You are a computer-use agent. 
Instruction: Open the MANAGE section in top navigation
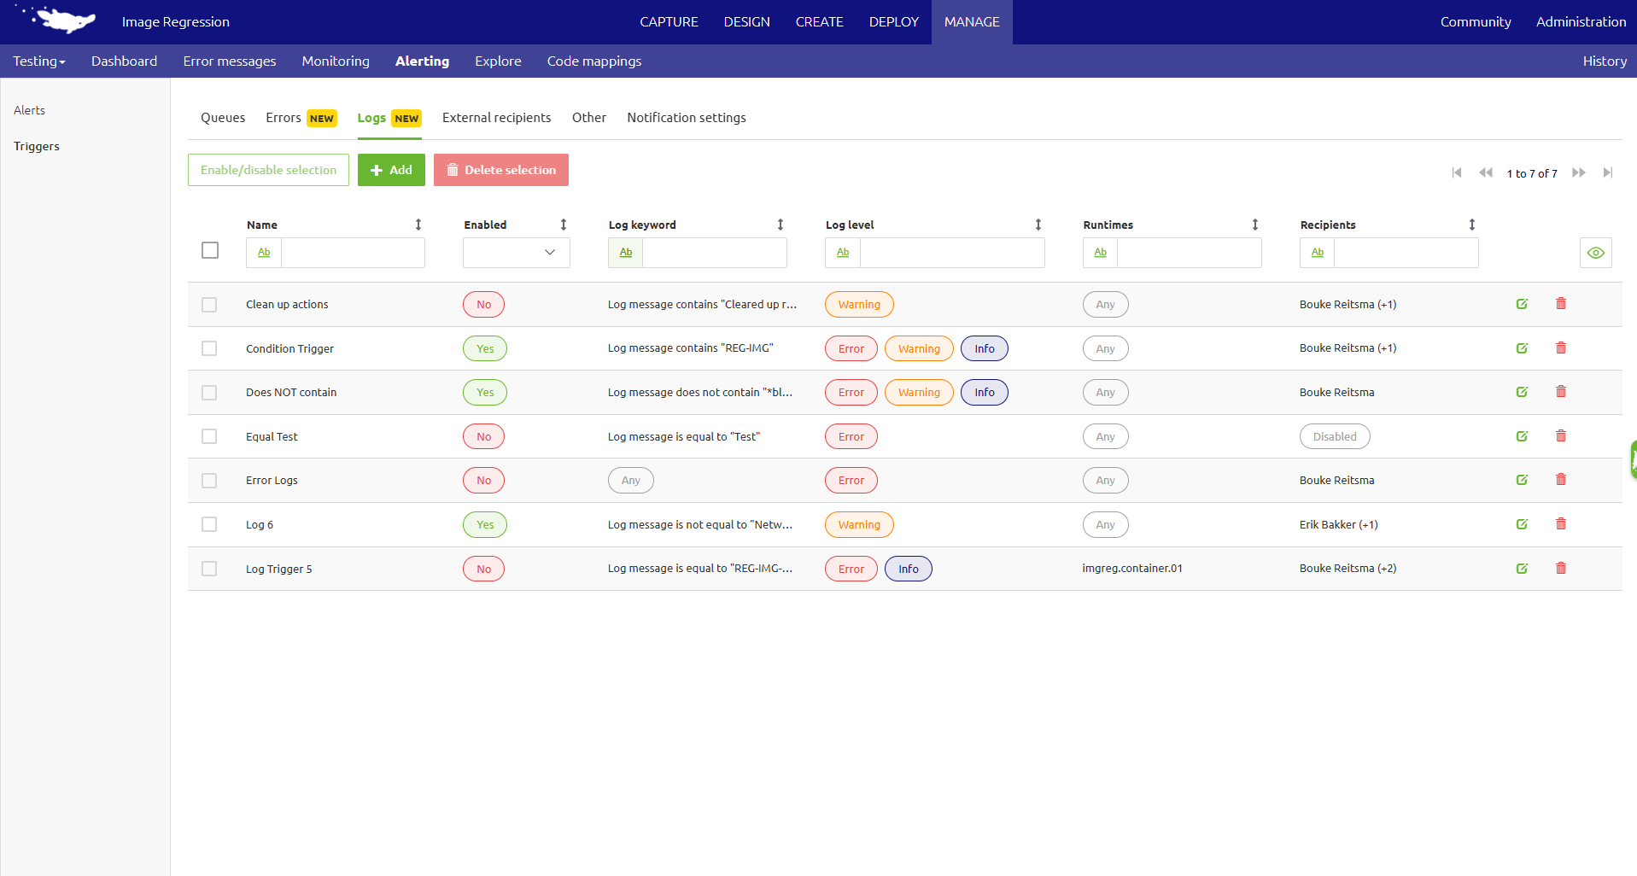tap(971, 21)
